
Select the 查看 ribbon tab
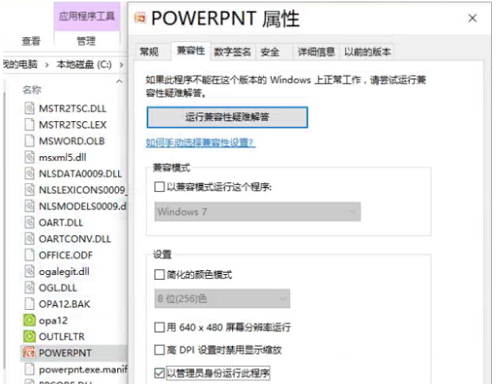tap(31, 41)
